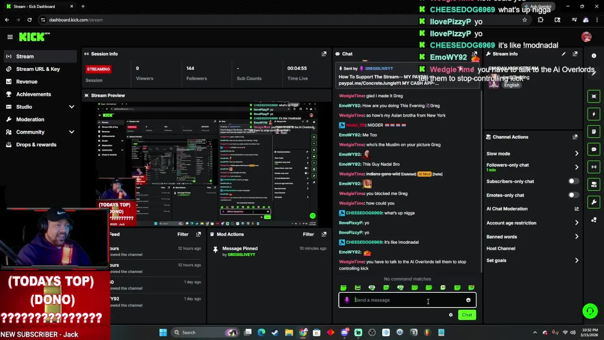Click the purple microphone icon in the message box

point(347,300)
